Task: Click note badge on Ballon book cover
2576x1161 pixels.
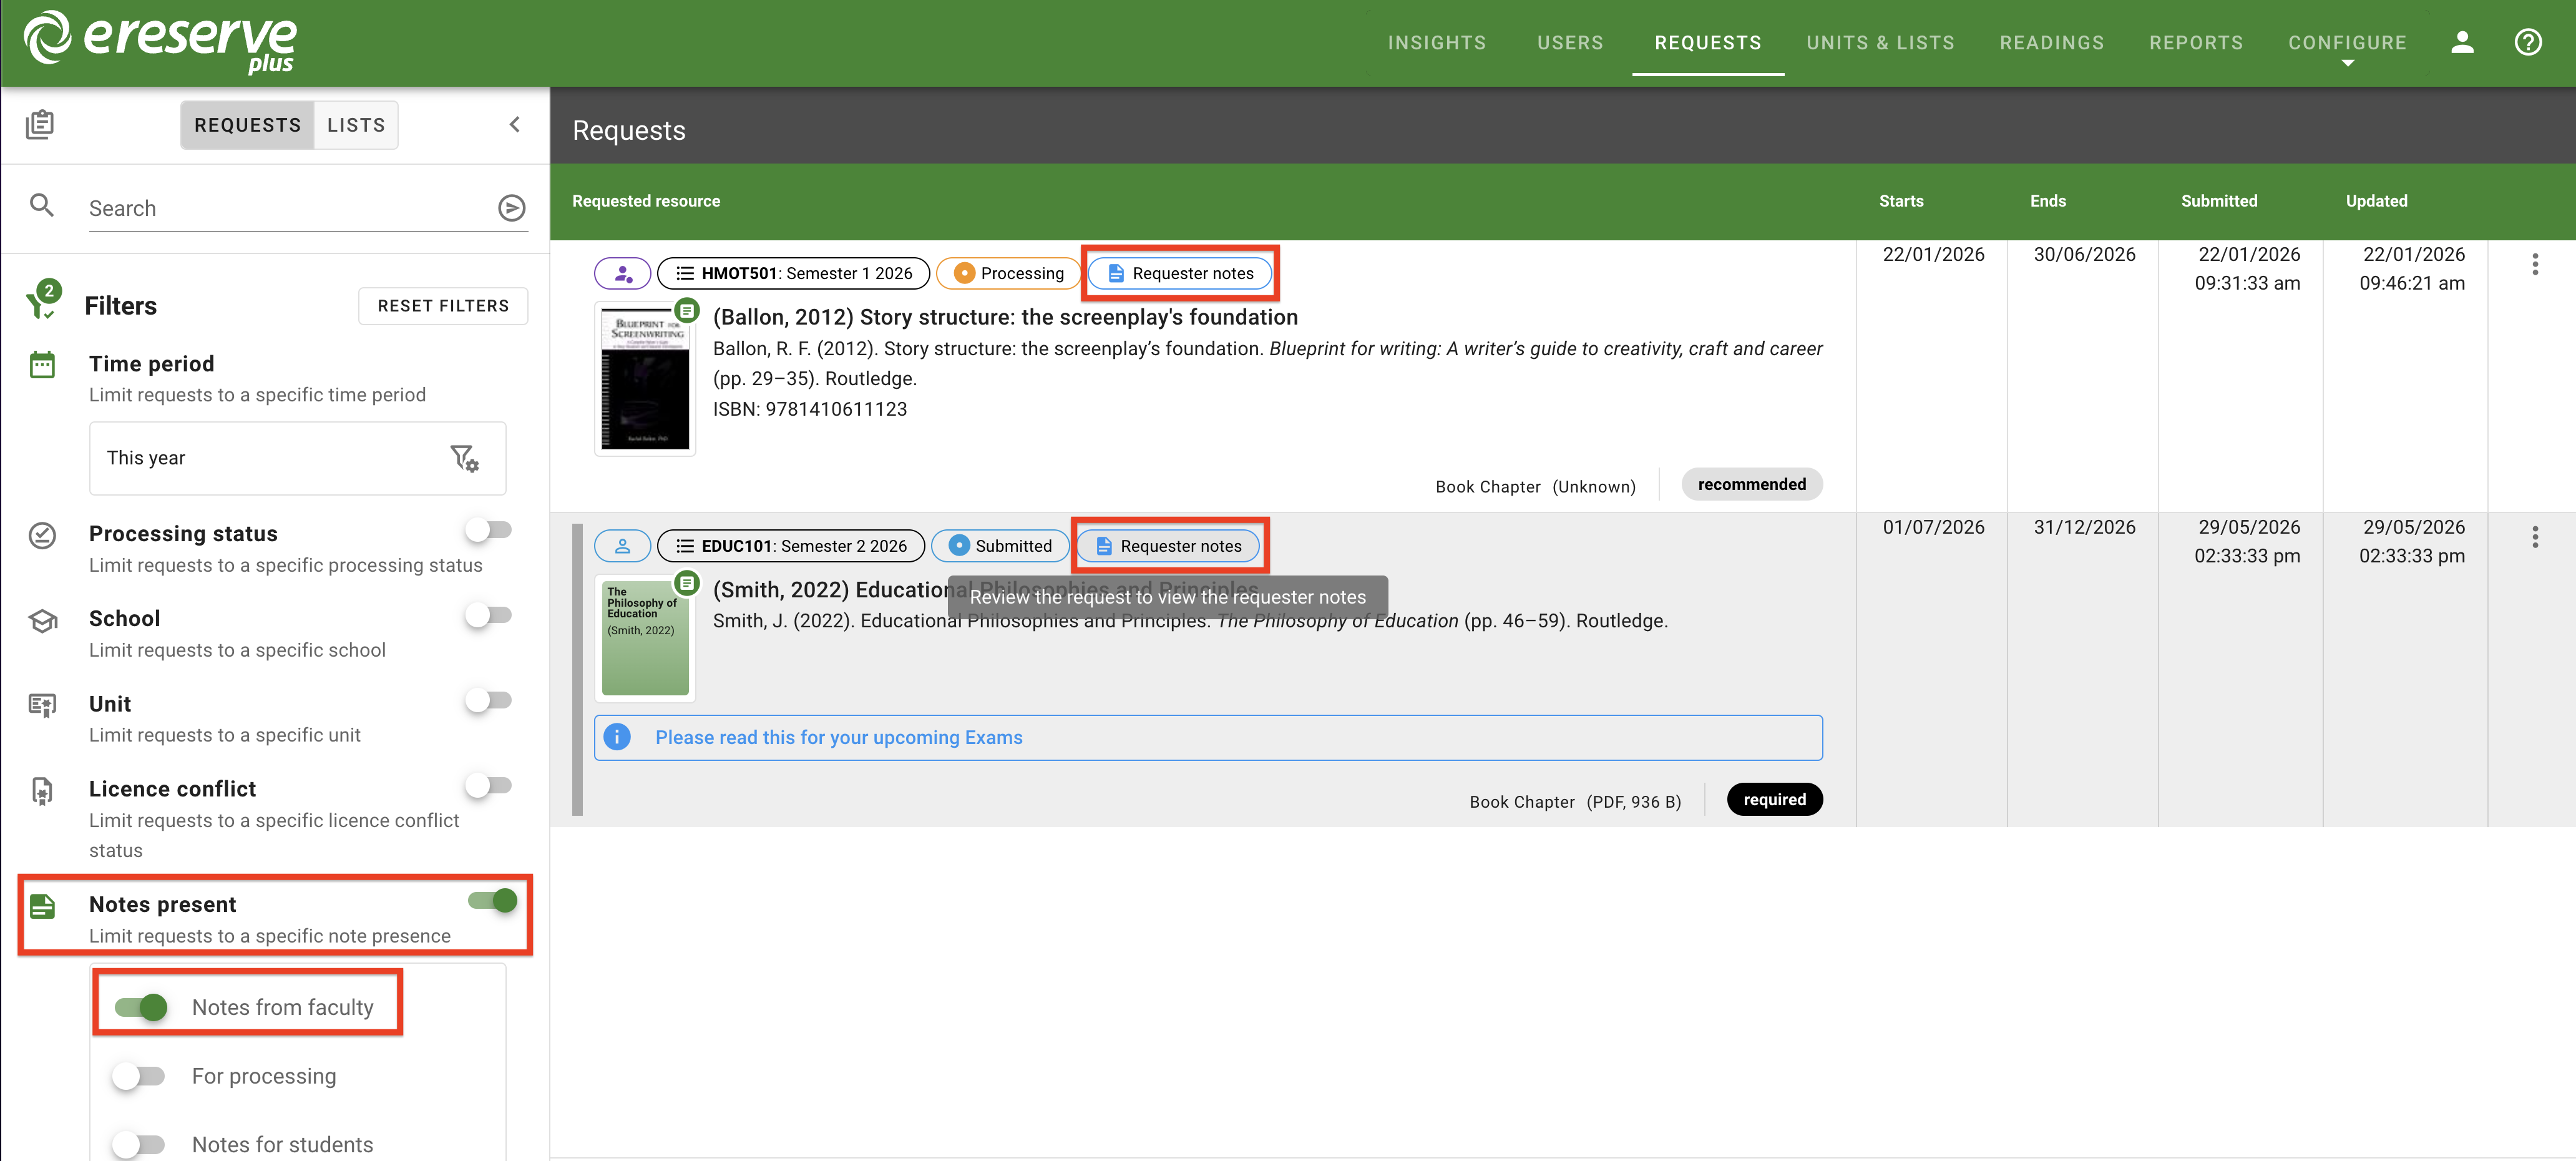Action: point(687,310)
